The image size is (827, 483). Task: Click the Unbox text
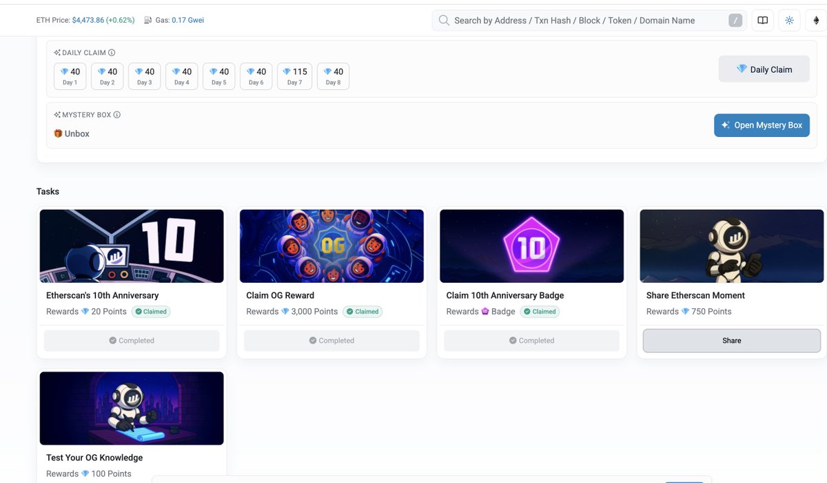click(x=77, y=134)
